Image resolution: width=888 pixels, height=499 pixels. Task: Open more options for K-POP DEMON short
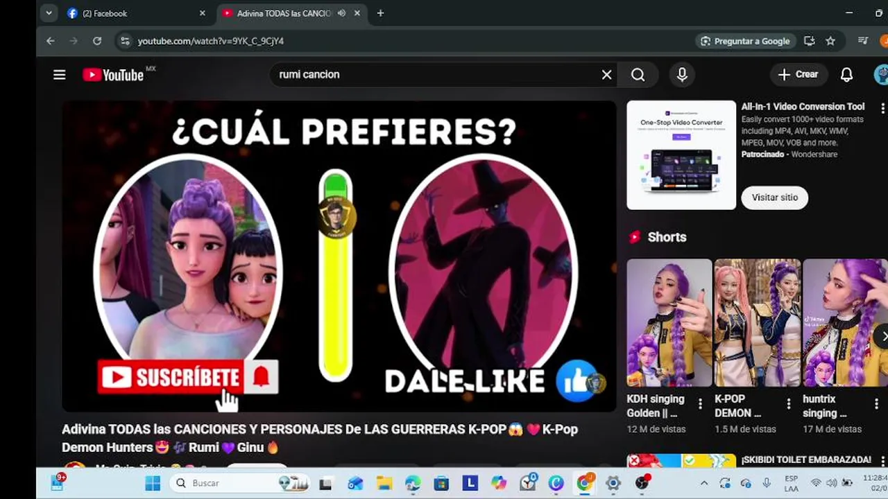(x=788, y=404)
